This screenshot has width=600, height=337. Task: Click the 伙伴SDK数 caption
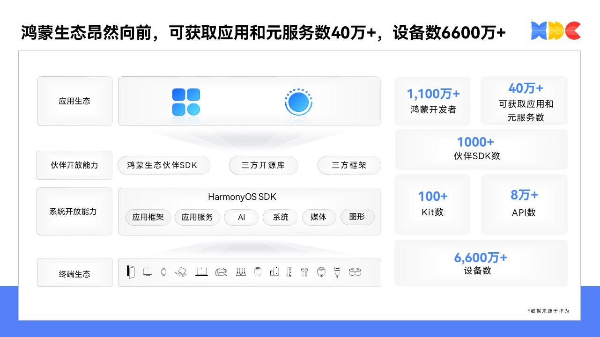477,156
